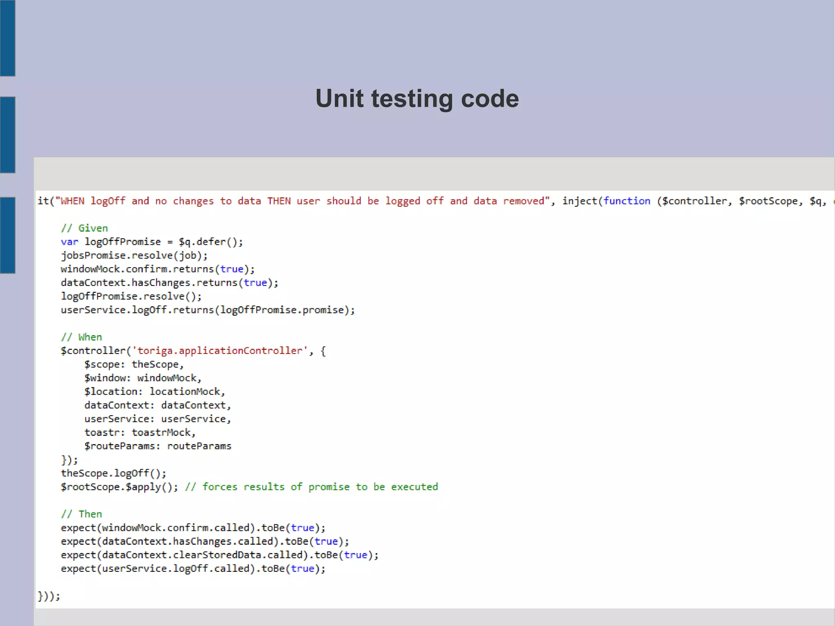The height and width of the screenshot is (626, 835).
Task: Click the '});' line closing the controller object
Action: 69,460
